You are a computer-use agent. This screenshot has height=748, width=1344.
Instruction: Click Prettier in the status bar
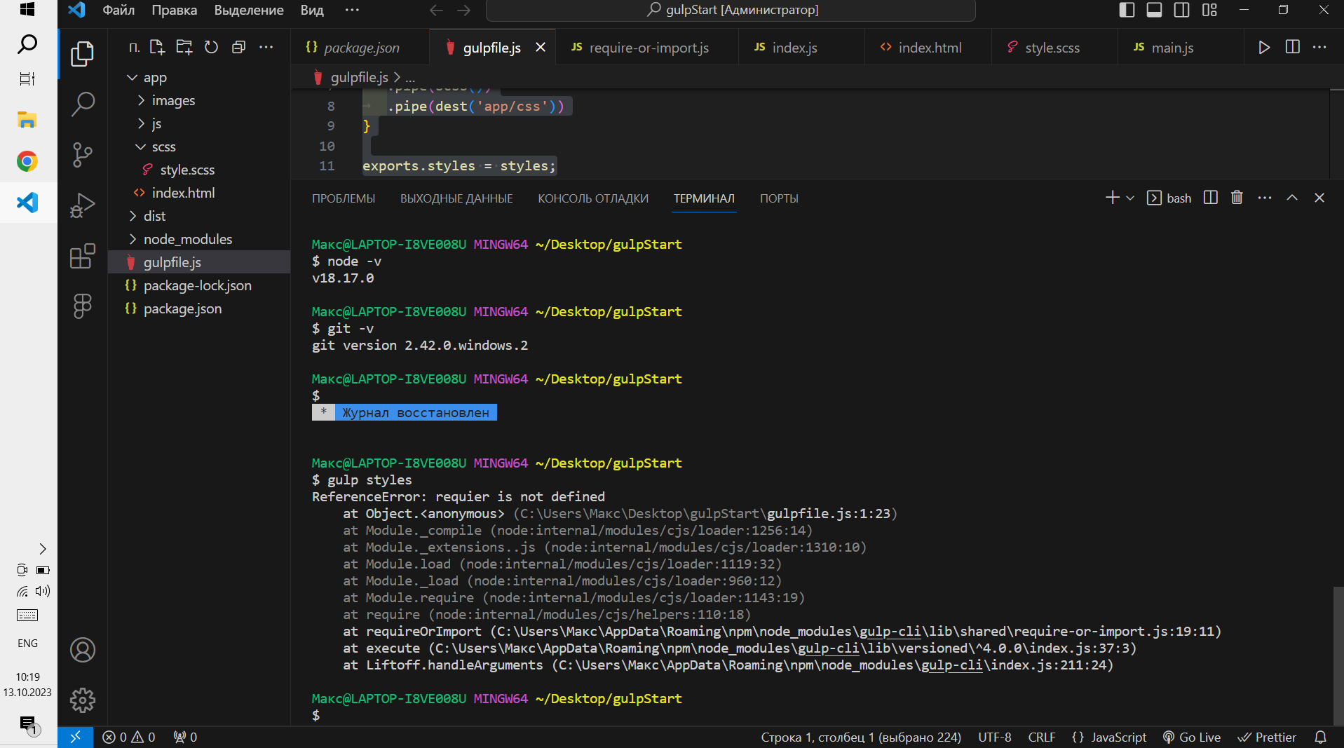(1267, 737)
